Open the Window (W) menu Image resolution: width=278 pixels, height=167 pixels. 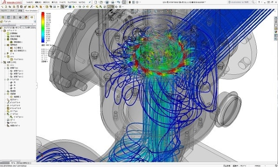pyautogui.click(x=72, y=2)
